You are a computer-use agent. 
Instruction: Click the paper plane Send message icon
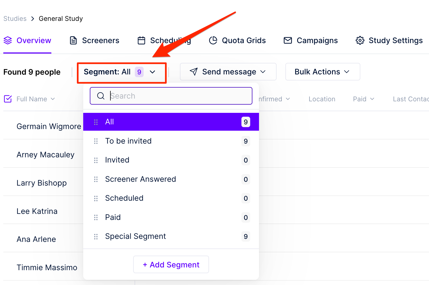click(194, 72)
